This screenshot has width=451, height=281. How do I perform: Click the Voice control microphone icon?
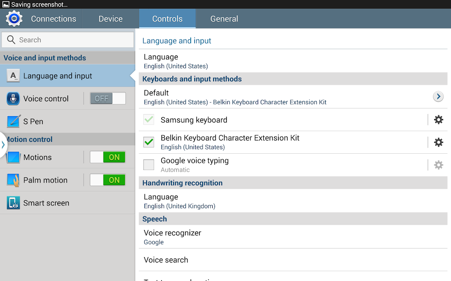pos(14,98)
